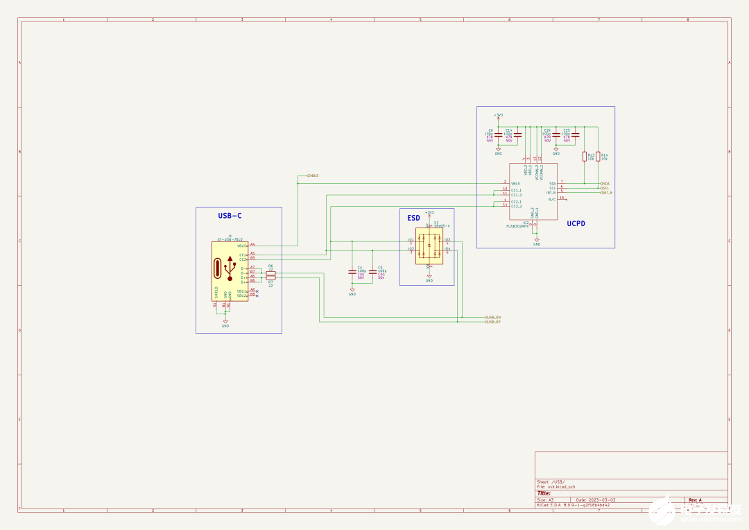This screenshot has height=530, width=749.
Task: Select the J1 USB-C connector symbol
Action: coord(230,271)
